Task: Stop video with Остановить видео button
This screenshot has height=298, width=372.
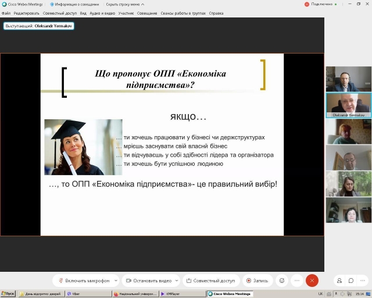Action: click(149, 281)
